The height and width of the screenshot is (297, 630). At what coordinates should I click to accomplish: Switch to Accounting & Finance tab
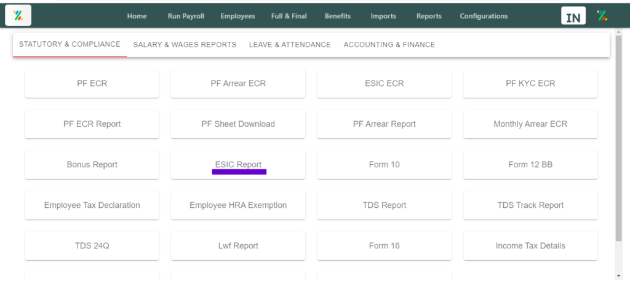[389, 44]
